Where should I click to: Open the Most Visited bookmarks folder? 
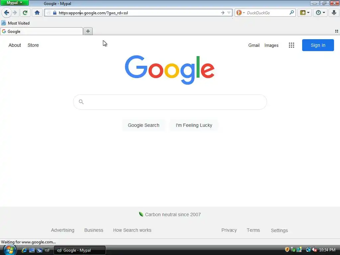pos(15,23)
